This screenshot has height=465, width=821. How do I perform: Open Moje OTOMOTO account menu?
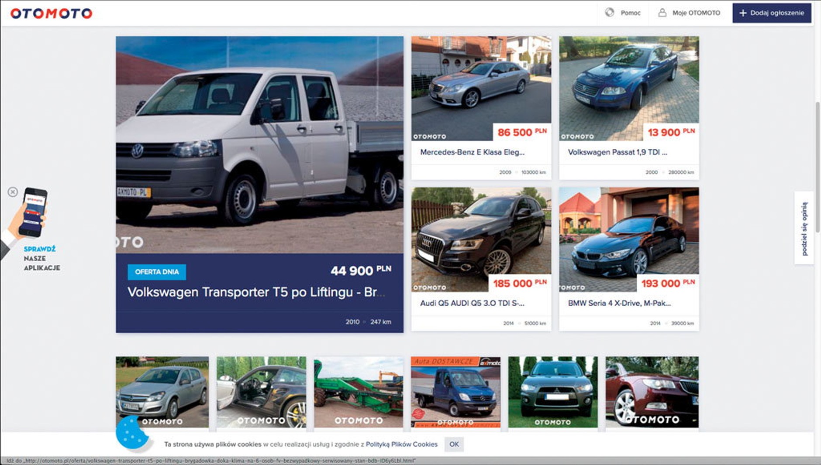(696, 13)
